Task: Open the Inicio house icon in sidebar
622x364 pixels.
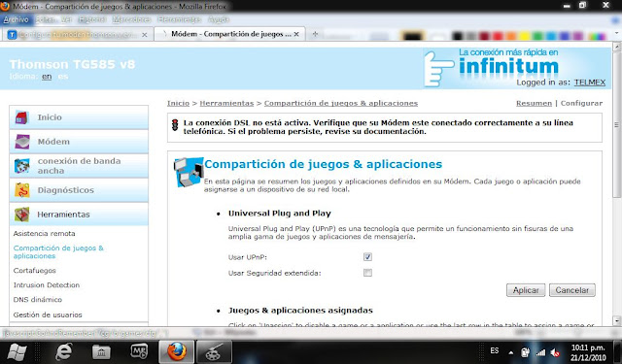Action: coord(21,117)
